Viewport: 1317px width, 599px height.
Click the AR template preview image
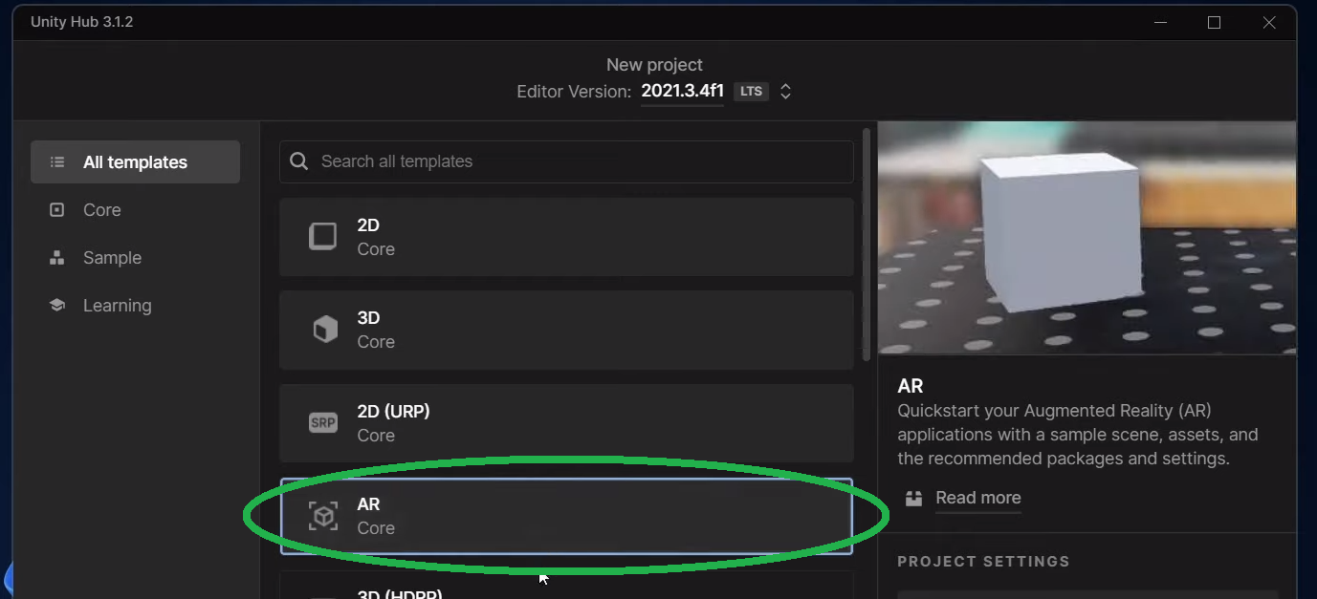1087,238
